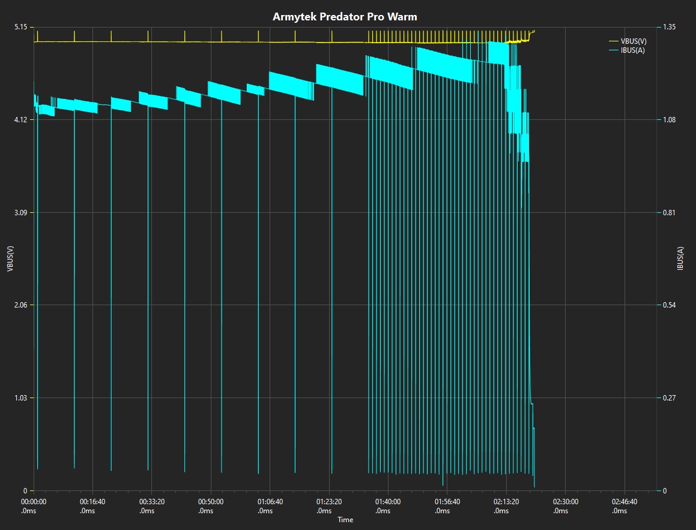Screen dimensions: 696x530
Task: Click the 01:23:20 time axis label
Action: pos(329,506)
